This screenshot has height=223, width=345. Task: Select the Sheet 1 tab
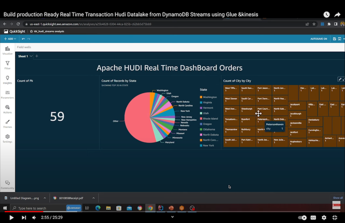[23, 56]
